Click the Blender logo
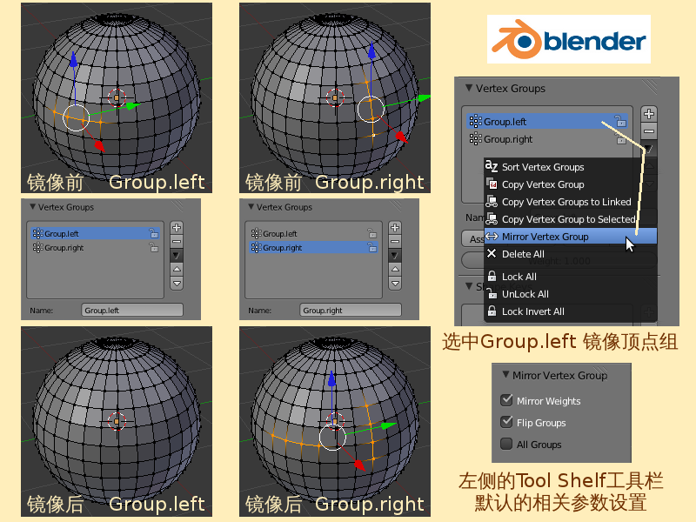696x522 pixels. 569,39
